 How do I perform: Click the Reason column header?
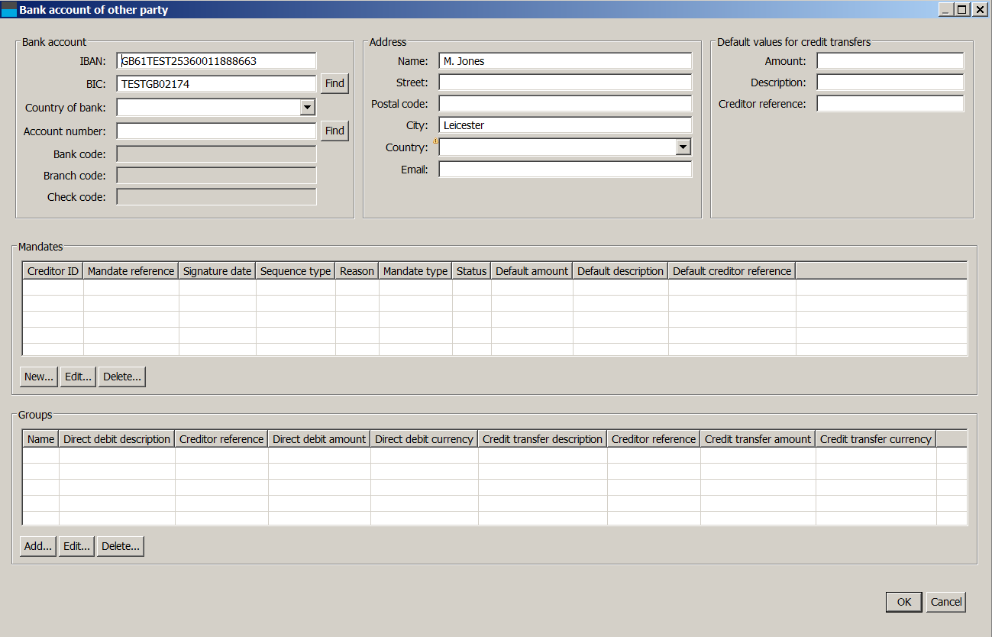pos(357,271)
